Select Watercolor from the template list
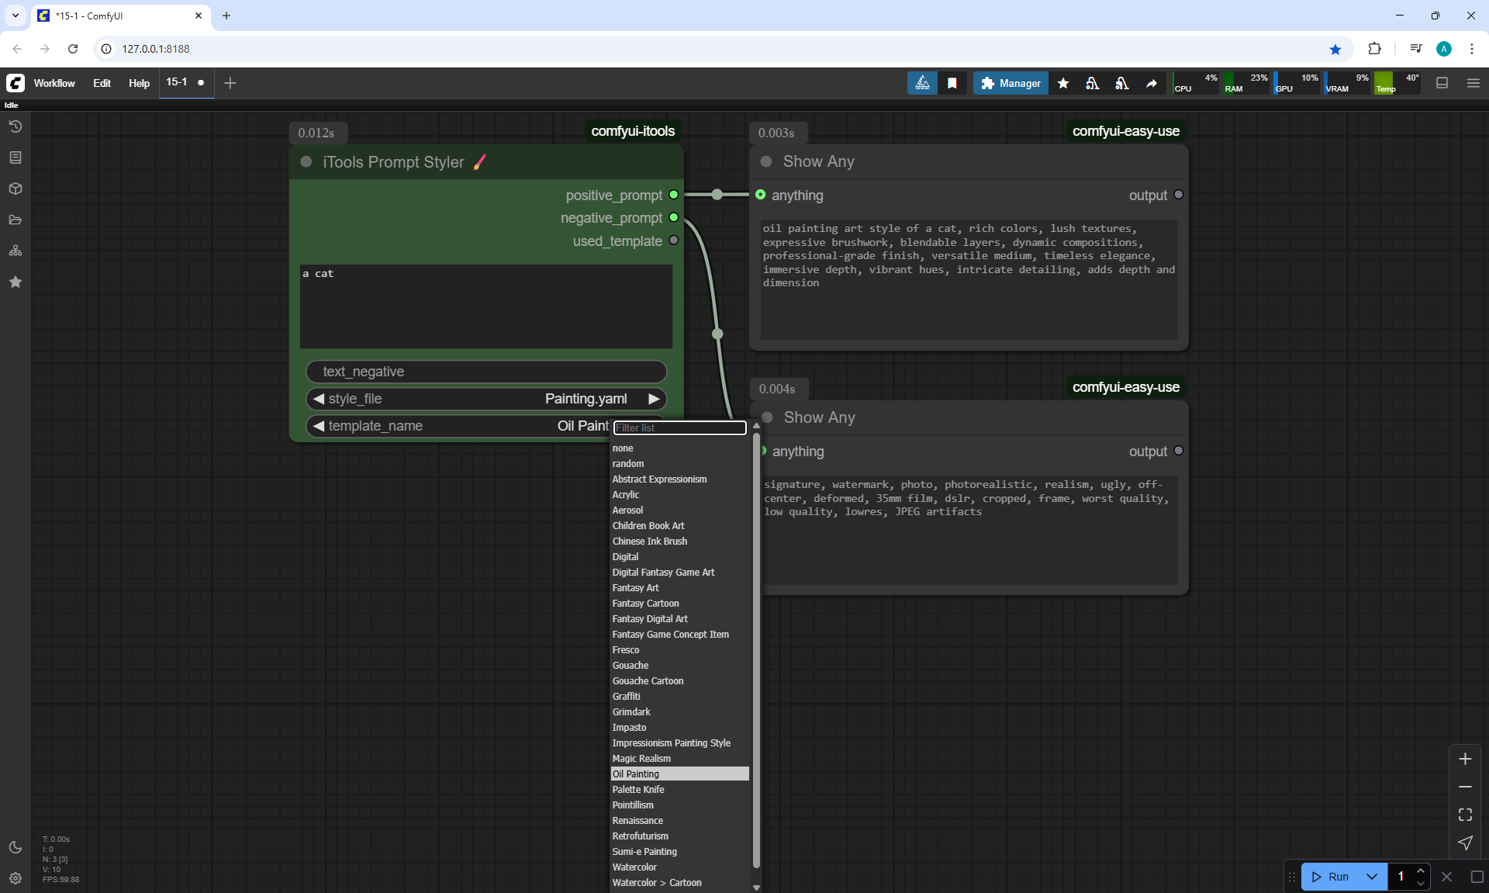1489x893 pixels. [634, 867]
